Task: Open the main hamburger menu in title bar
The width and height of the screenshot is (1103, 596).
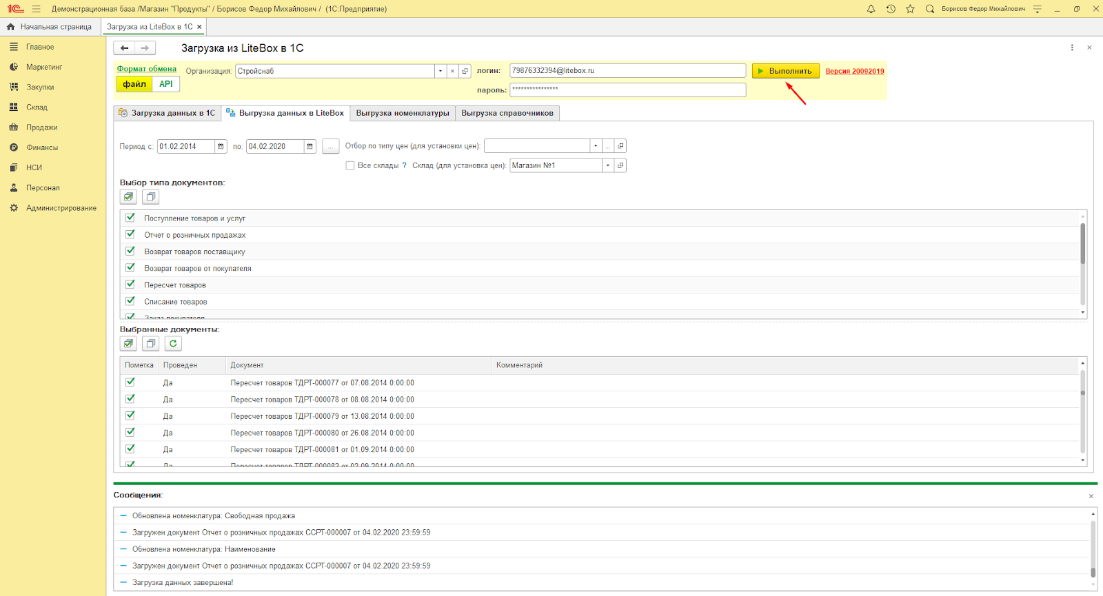Action: [x=36, y=9]
